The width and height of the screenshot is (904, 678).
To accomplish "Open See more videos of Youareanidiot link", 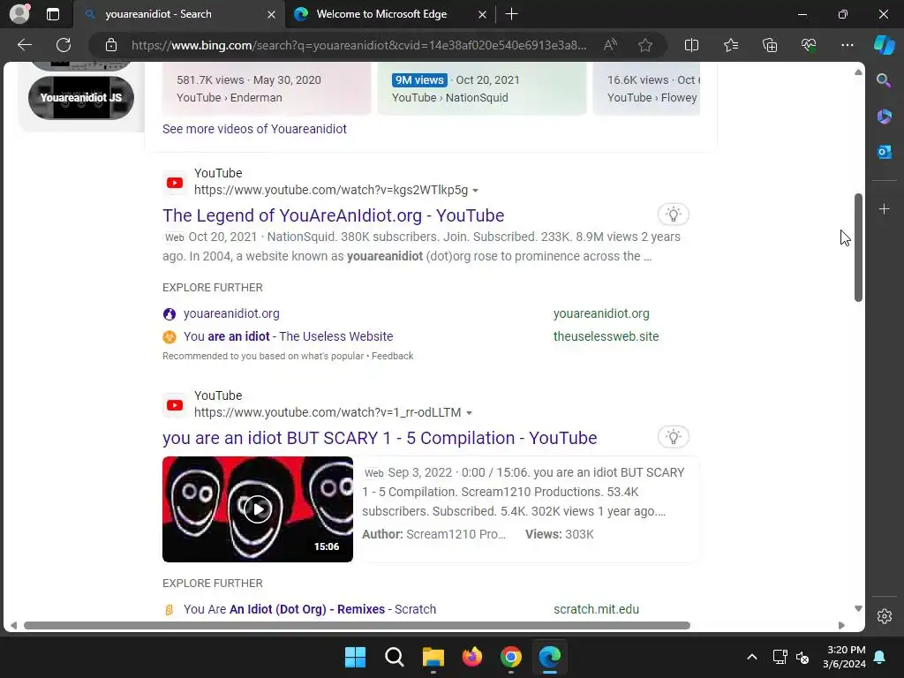I will (x=254, y=129).
